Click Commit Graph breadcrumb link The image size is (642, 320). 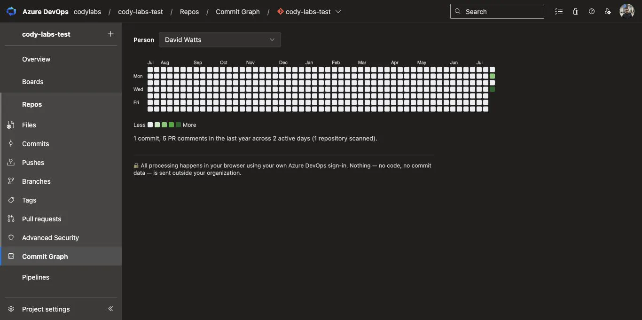[x=238, y=12]
